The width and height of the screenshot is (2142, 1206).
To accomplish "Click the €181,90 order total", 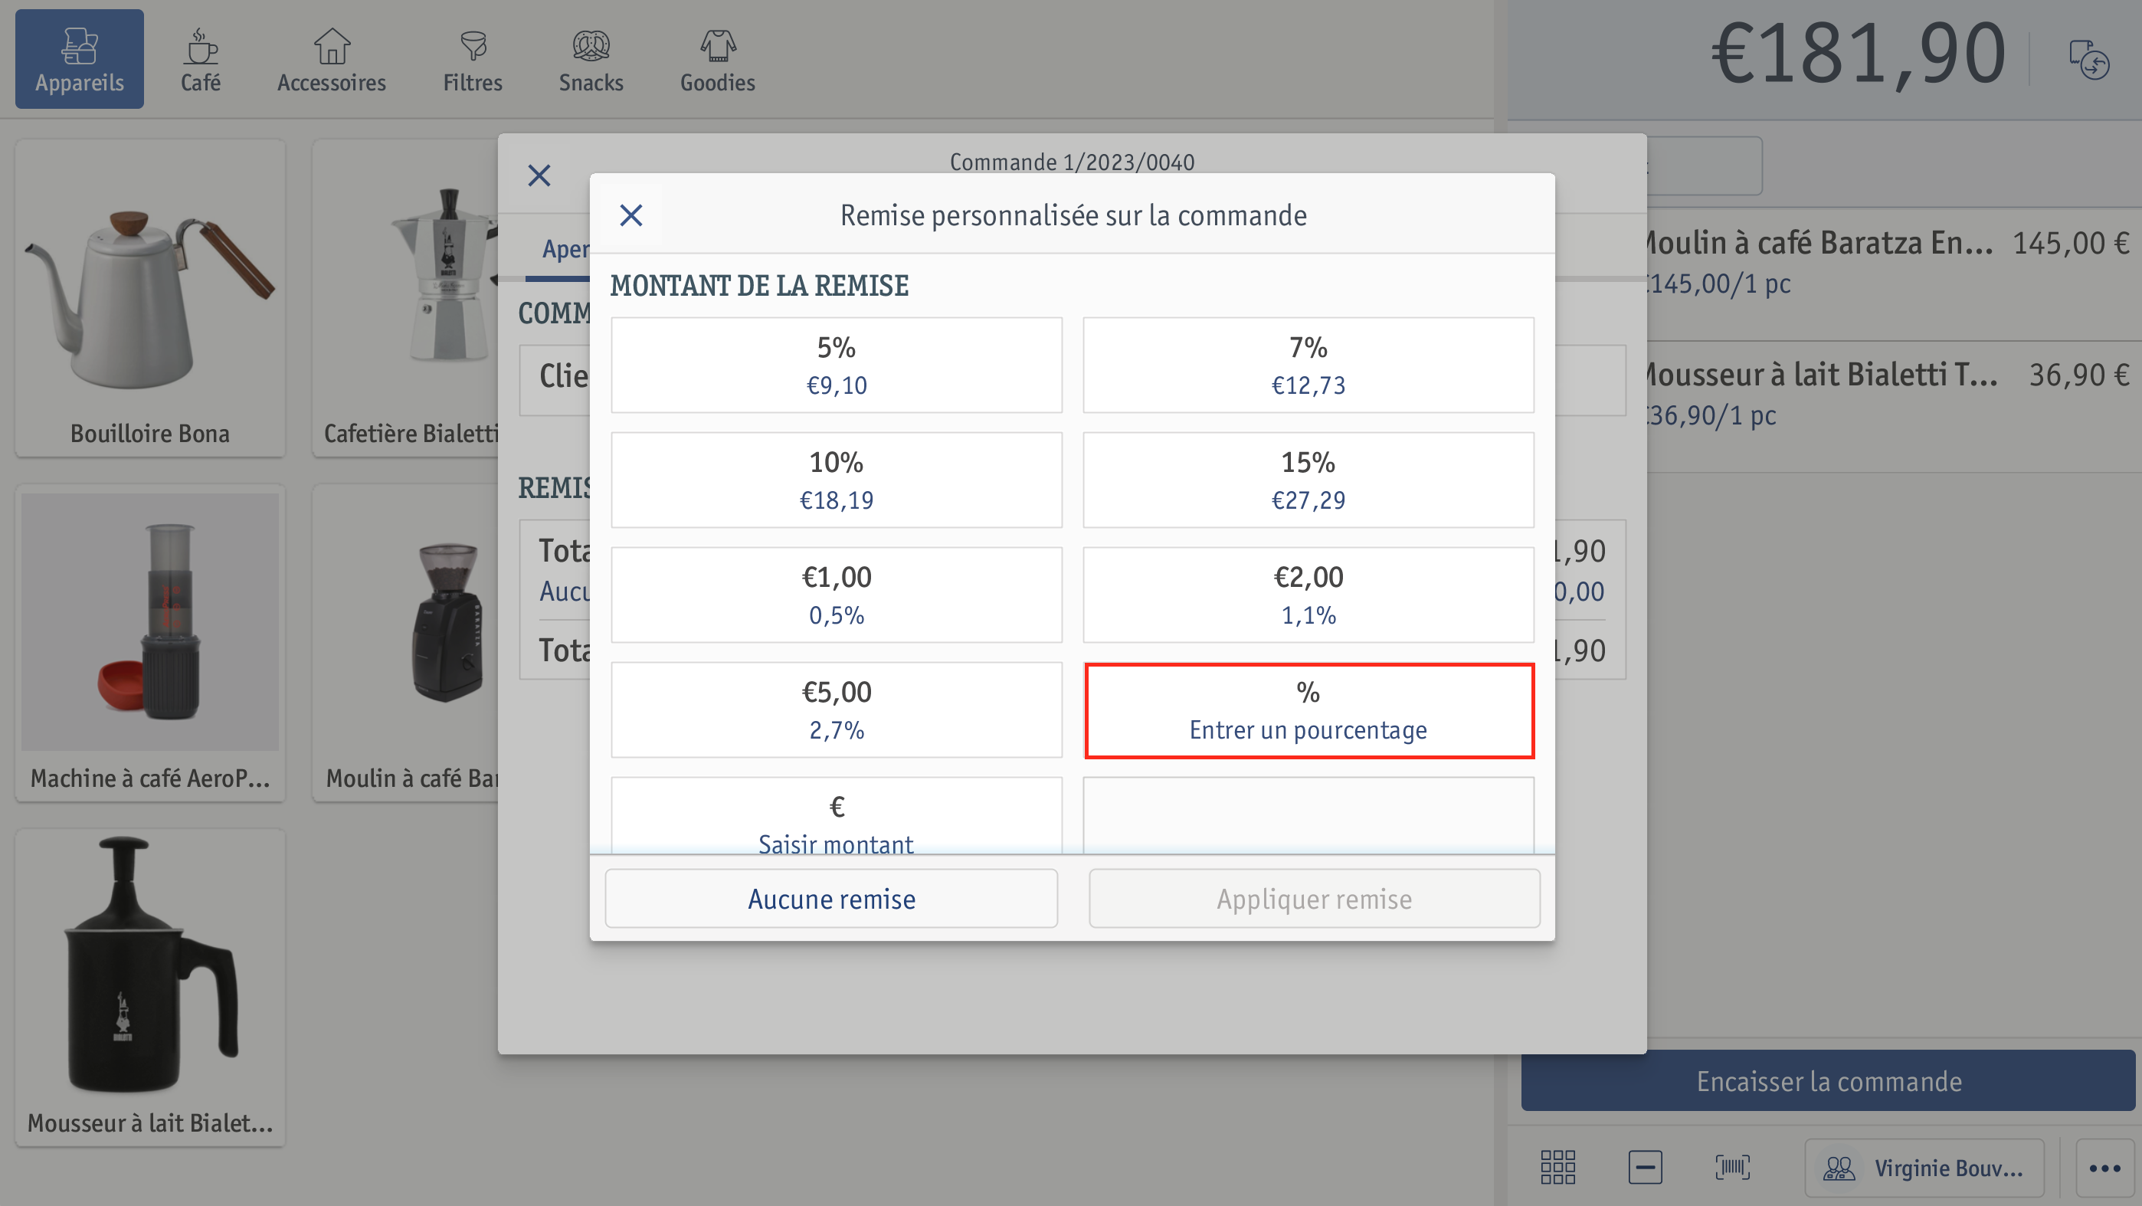I will coord(1858,55).
